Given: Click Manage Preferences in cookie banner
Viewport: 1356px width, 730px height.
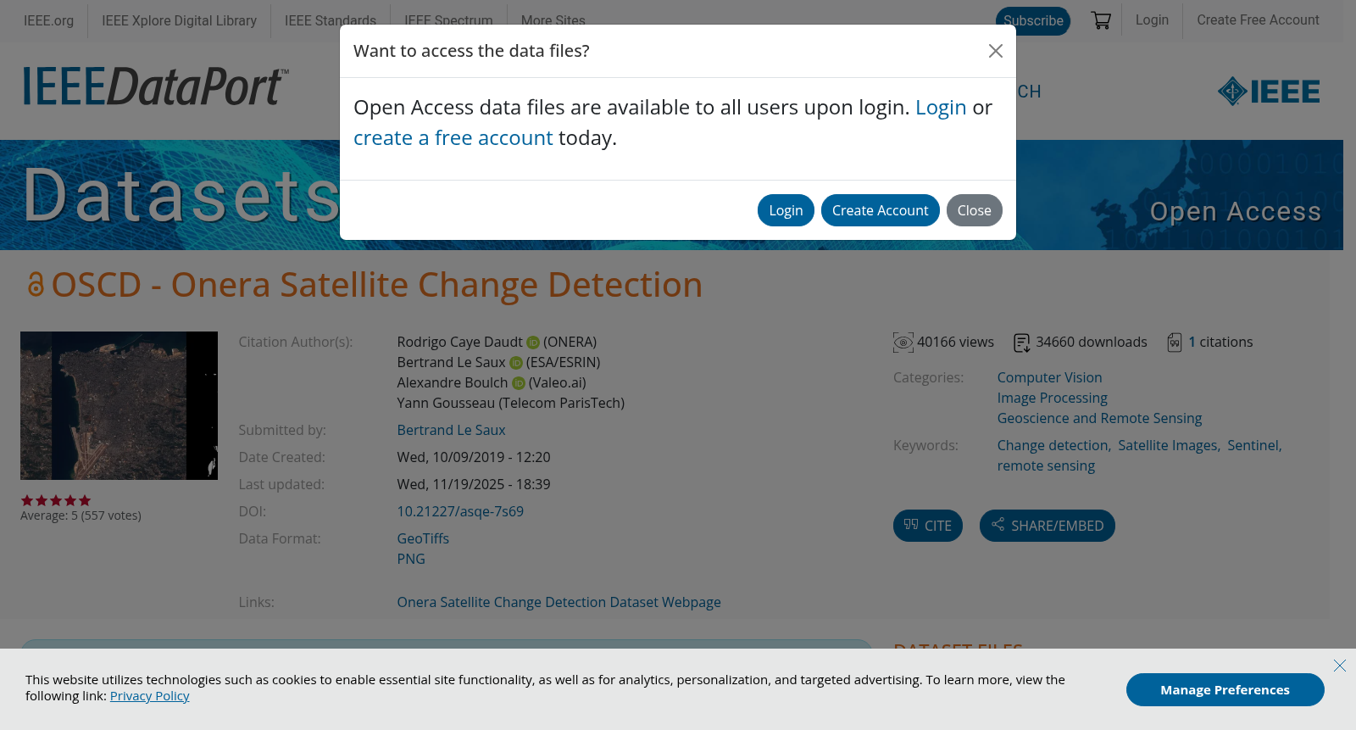Looking at the screenshot, I should coord(1225,689).
